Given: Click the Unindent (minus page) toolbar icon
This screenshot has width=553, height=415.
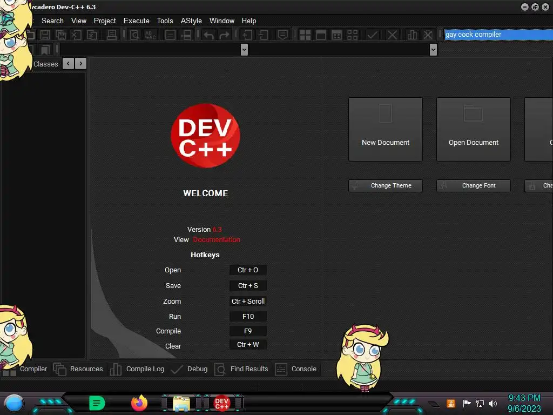Looking at the screenshot, I should pyautogui.click(x=263, y=35).
